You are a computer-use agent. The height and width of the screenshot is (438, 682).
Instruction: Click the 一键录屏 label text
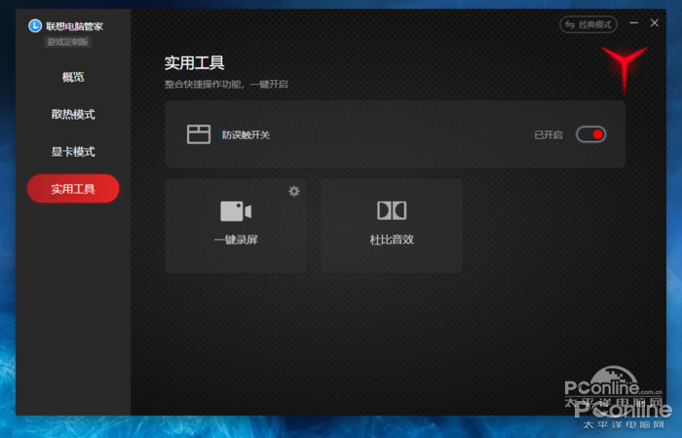point(236,239)
